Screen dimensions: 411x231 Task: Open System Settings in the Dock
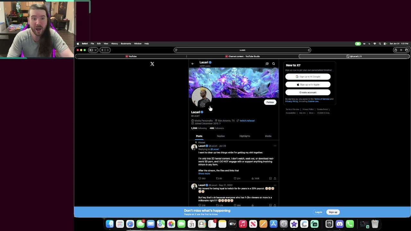284,224
